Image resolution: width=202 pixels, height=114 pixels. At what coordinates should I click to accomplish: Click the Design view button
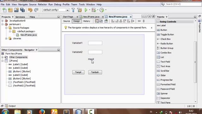[77, 21]
